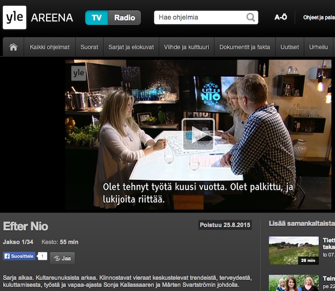The image size is (335, 291).
Task: Click the 'Kesto: 55 min' duration text
Action: (60, 242)
